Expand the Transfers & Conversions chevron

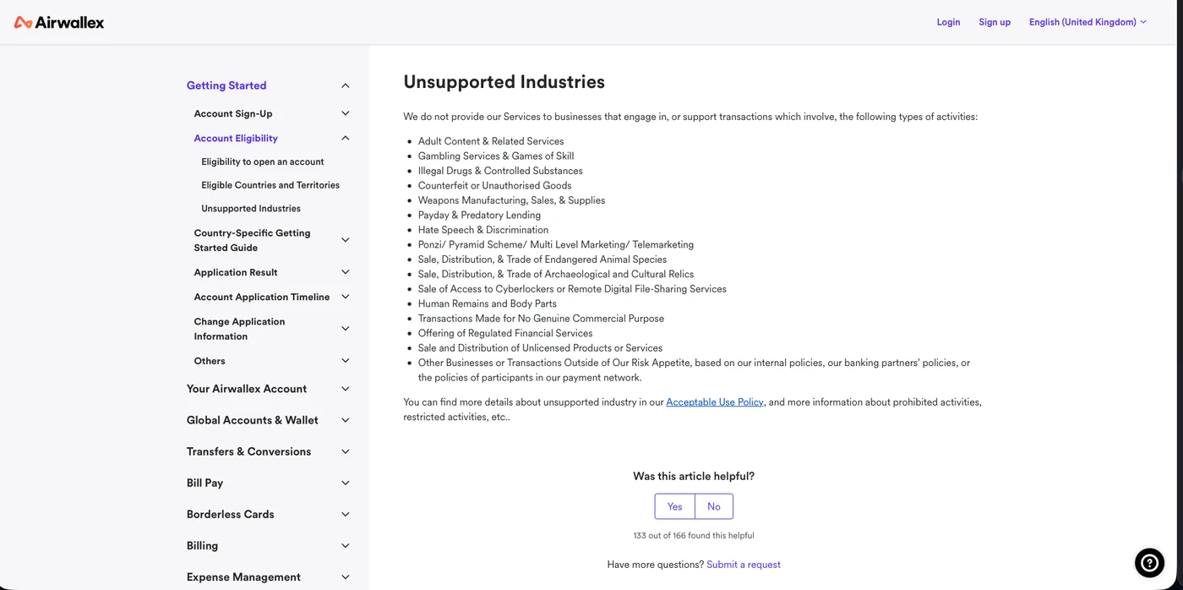tap(346, 451)
